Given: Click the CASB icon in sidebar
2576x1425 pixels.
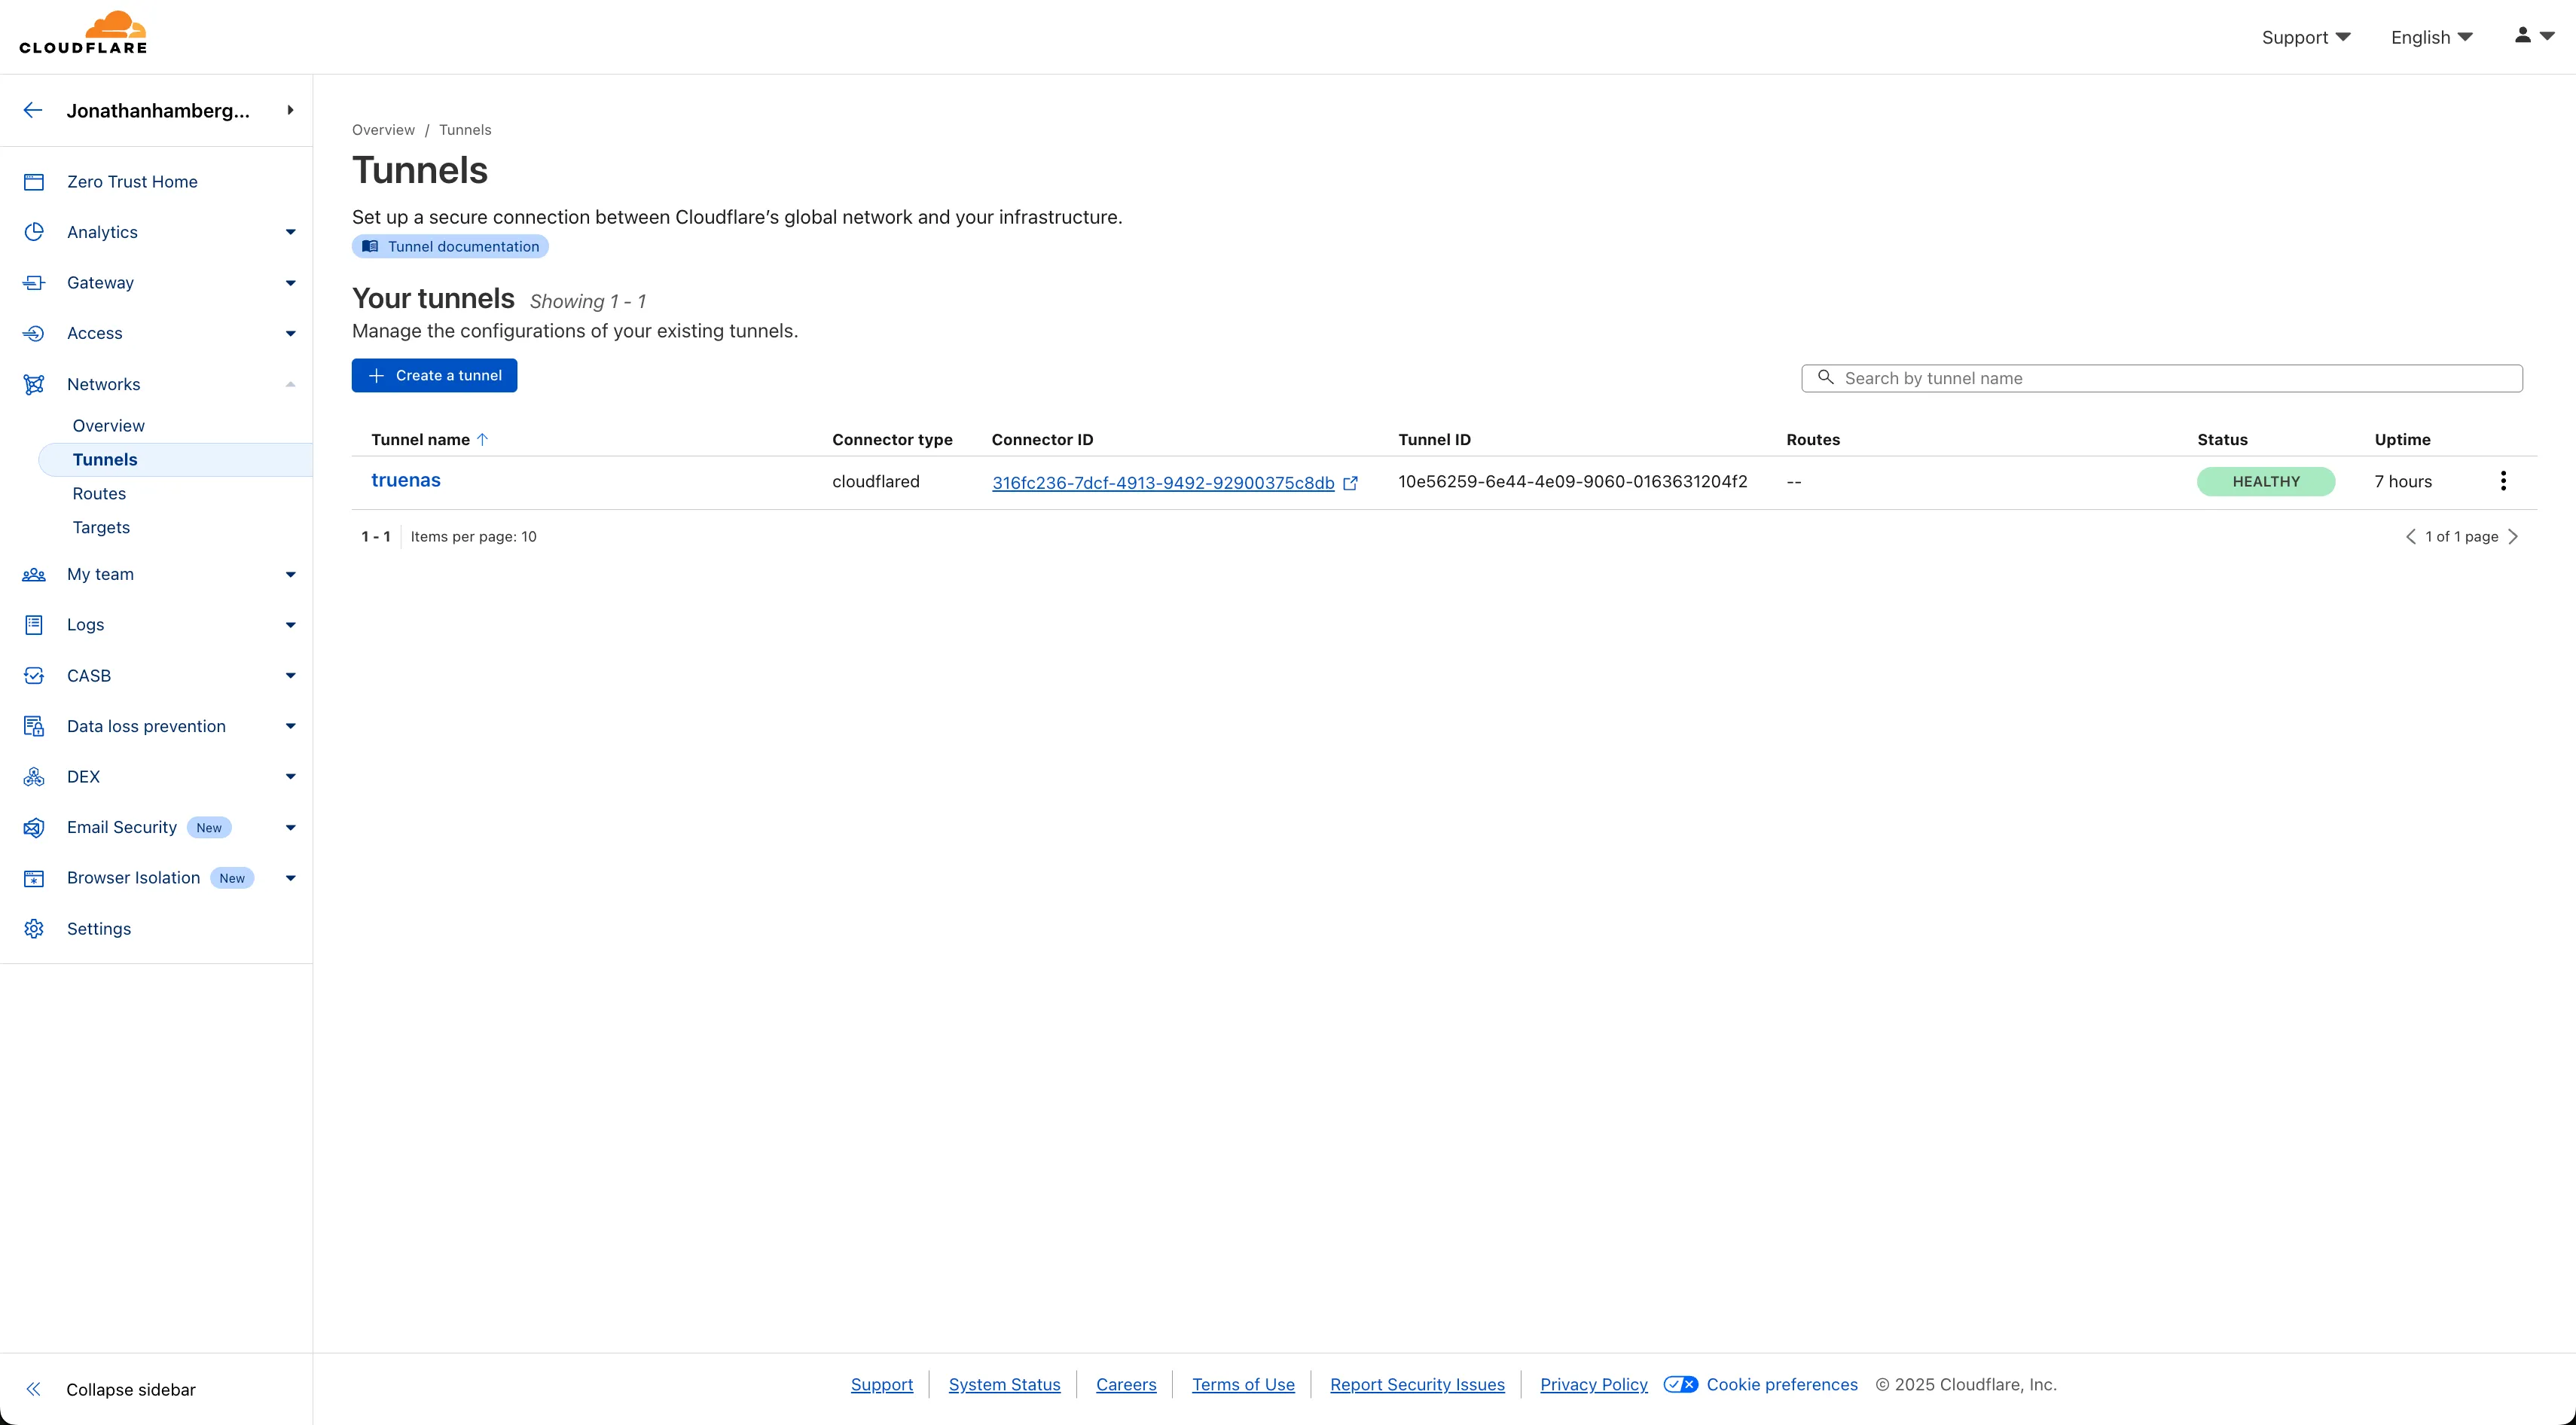Looking at the screenshot, I should pos(34,676).
